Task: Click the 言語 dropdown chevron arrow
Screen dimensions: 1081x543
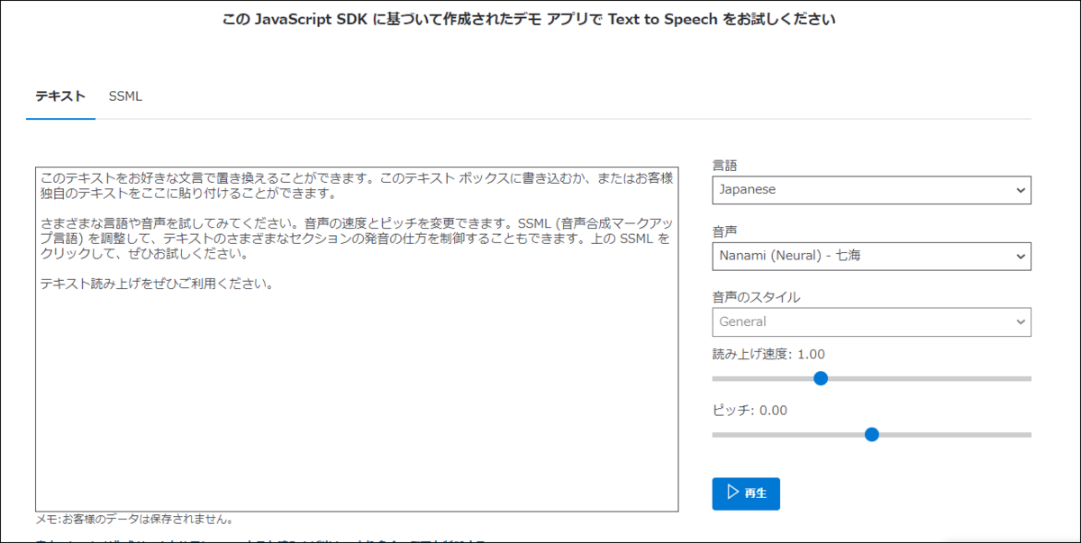Action: tap(1020, 190)
